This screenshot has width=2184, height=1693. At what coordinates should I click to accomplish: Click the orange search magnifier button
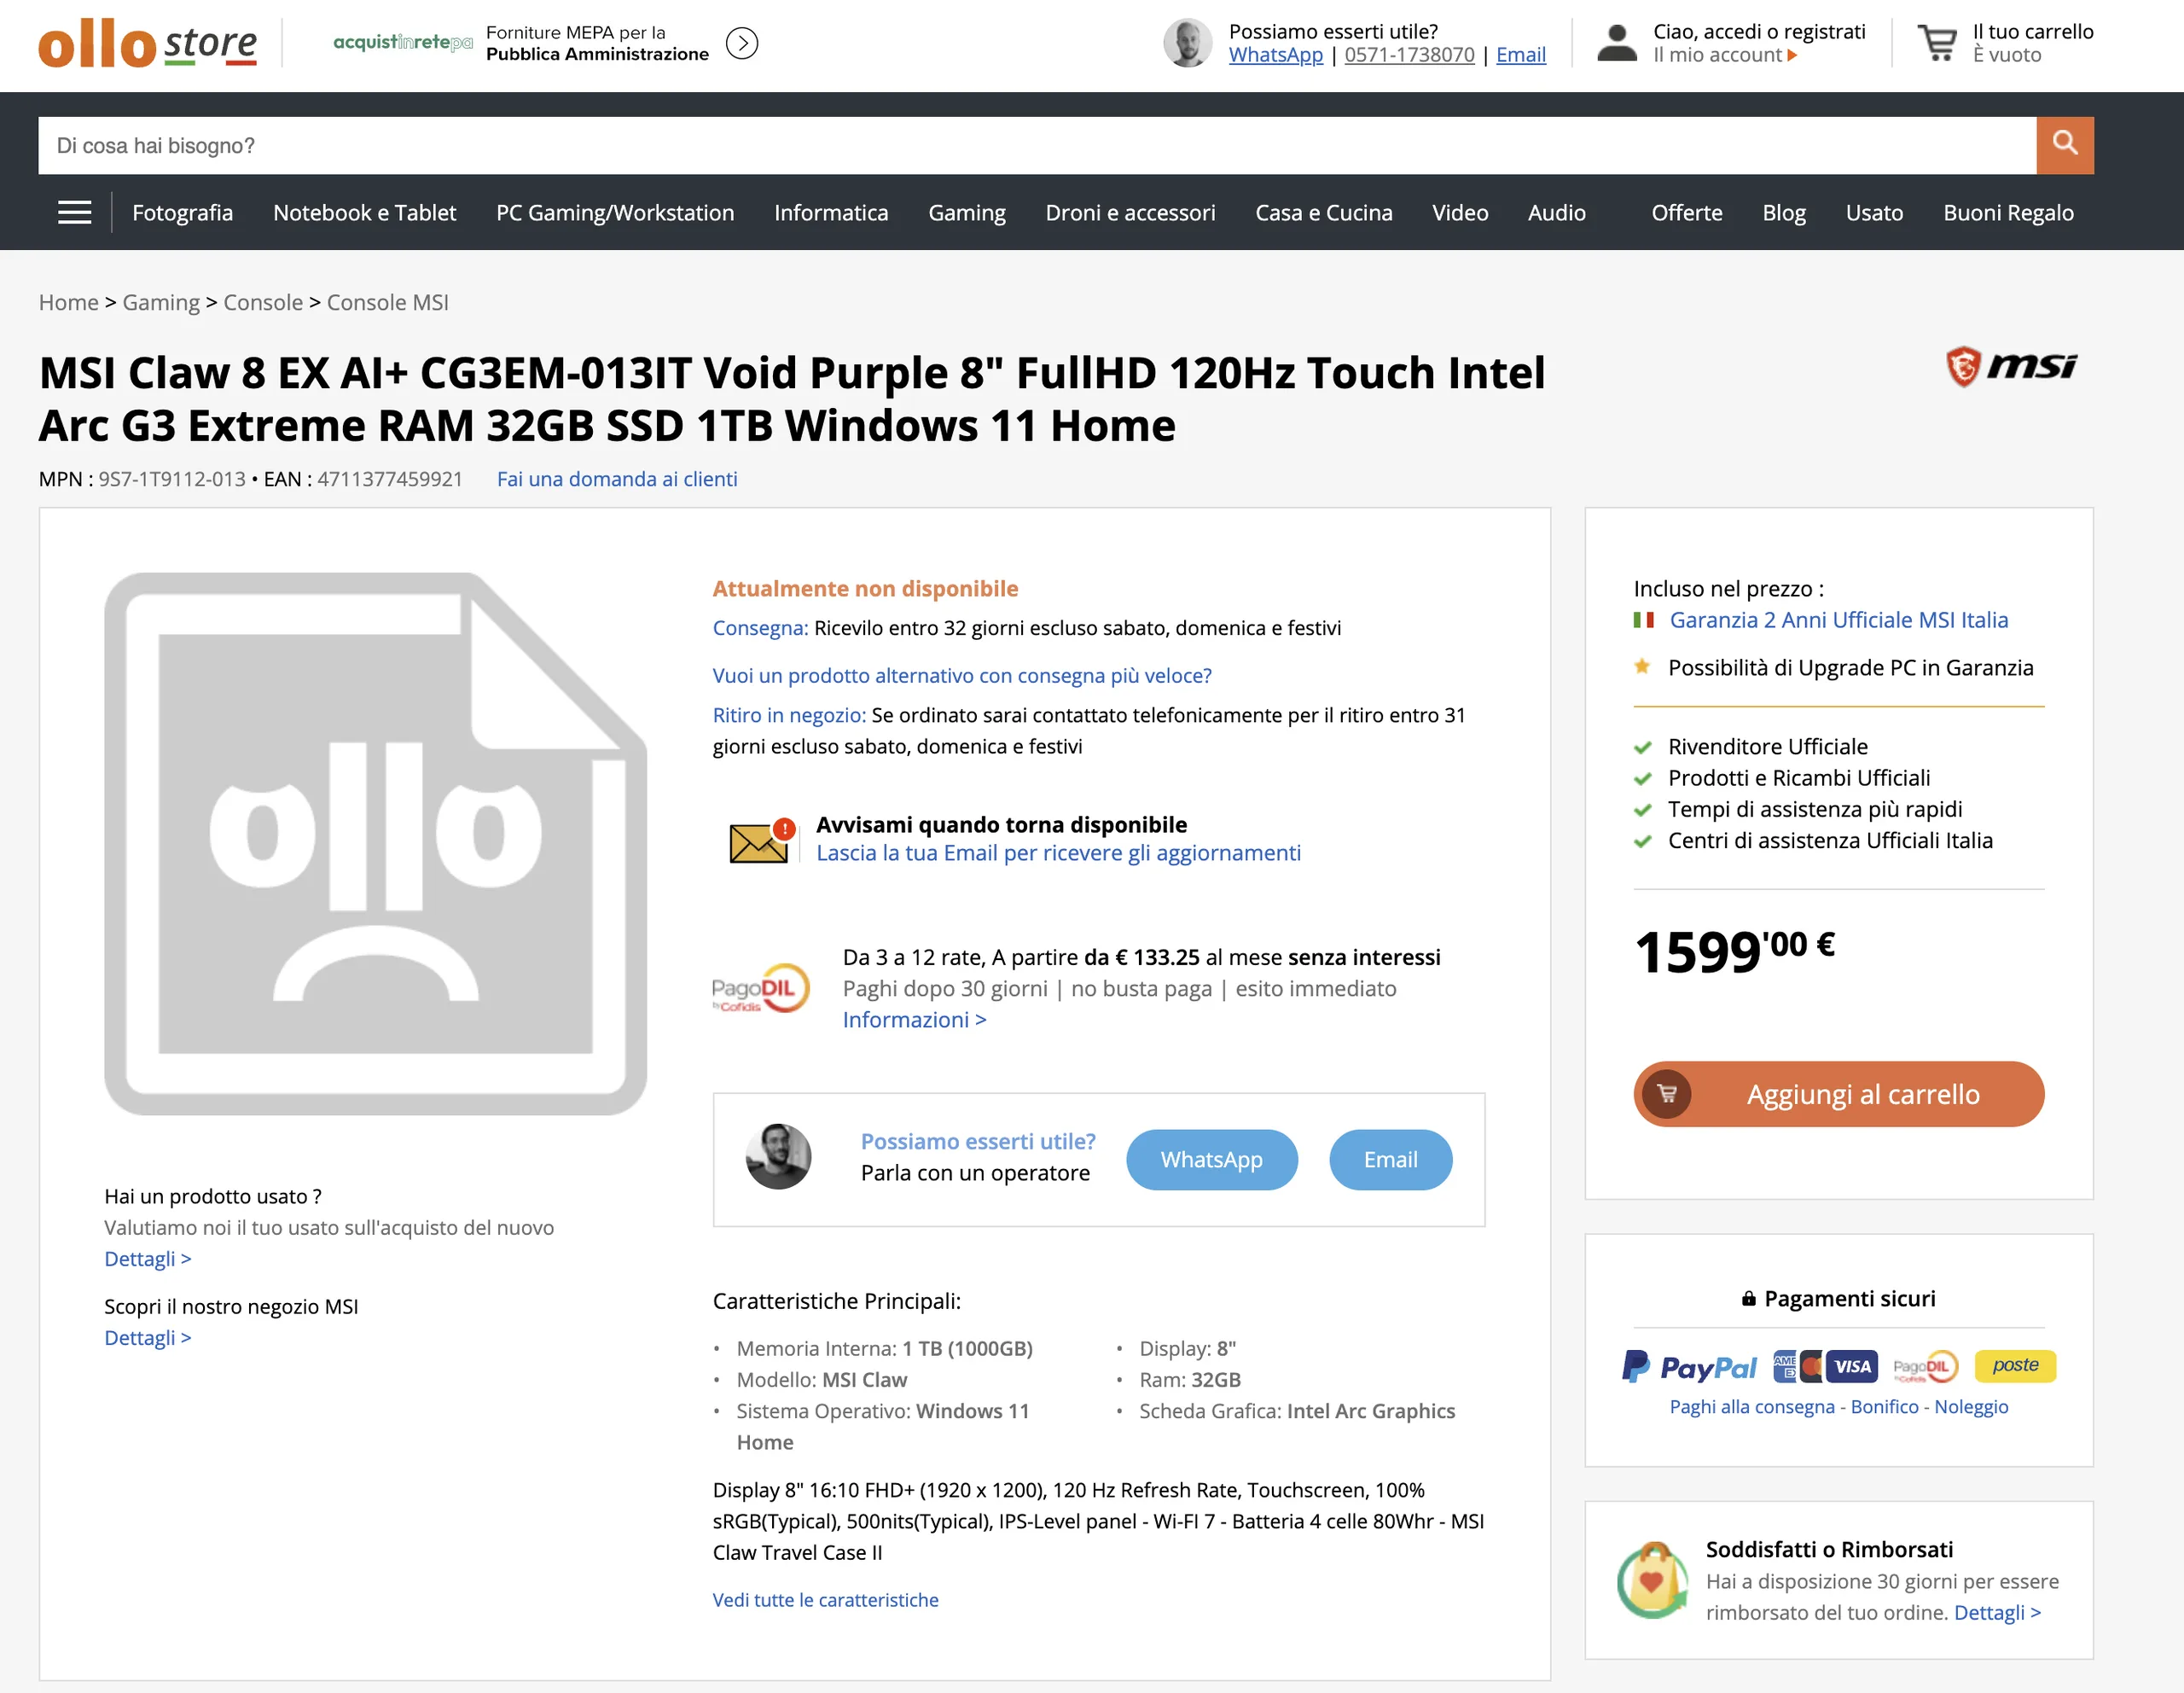click(x=2064, y=145)
